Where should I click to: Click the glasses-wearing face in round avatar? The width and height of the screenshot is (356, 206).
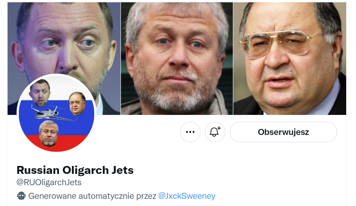click(x=77, y=104)
